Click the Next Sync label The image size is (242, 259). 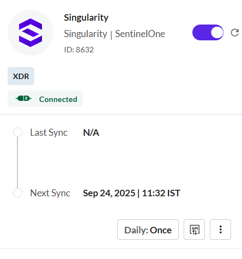50,193
